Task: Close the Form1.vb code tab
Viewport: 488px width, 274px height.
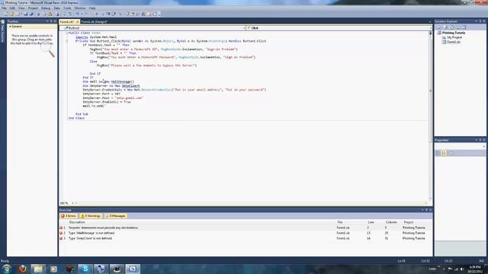Action: click(78, 22)
